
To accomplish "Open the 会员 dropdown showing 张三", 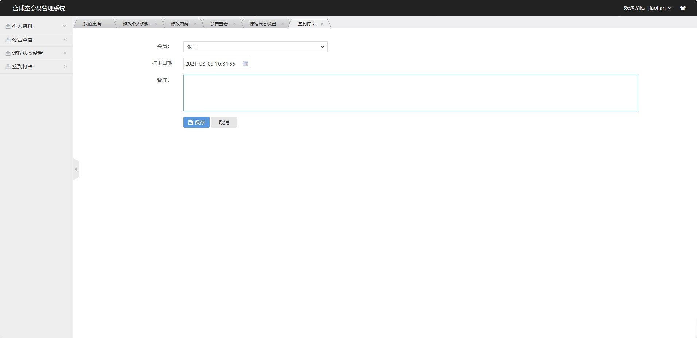I will coord(255,47).
